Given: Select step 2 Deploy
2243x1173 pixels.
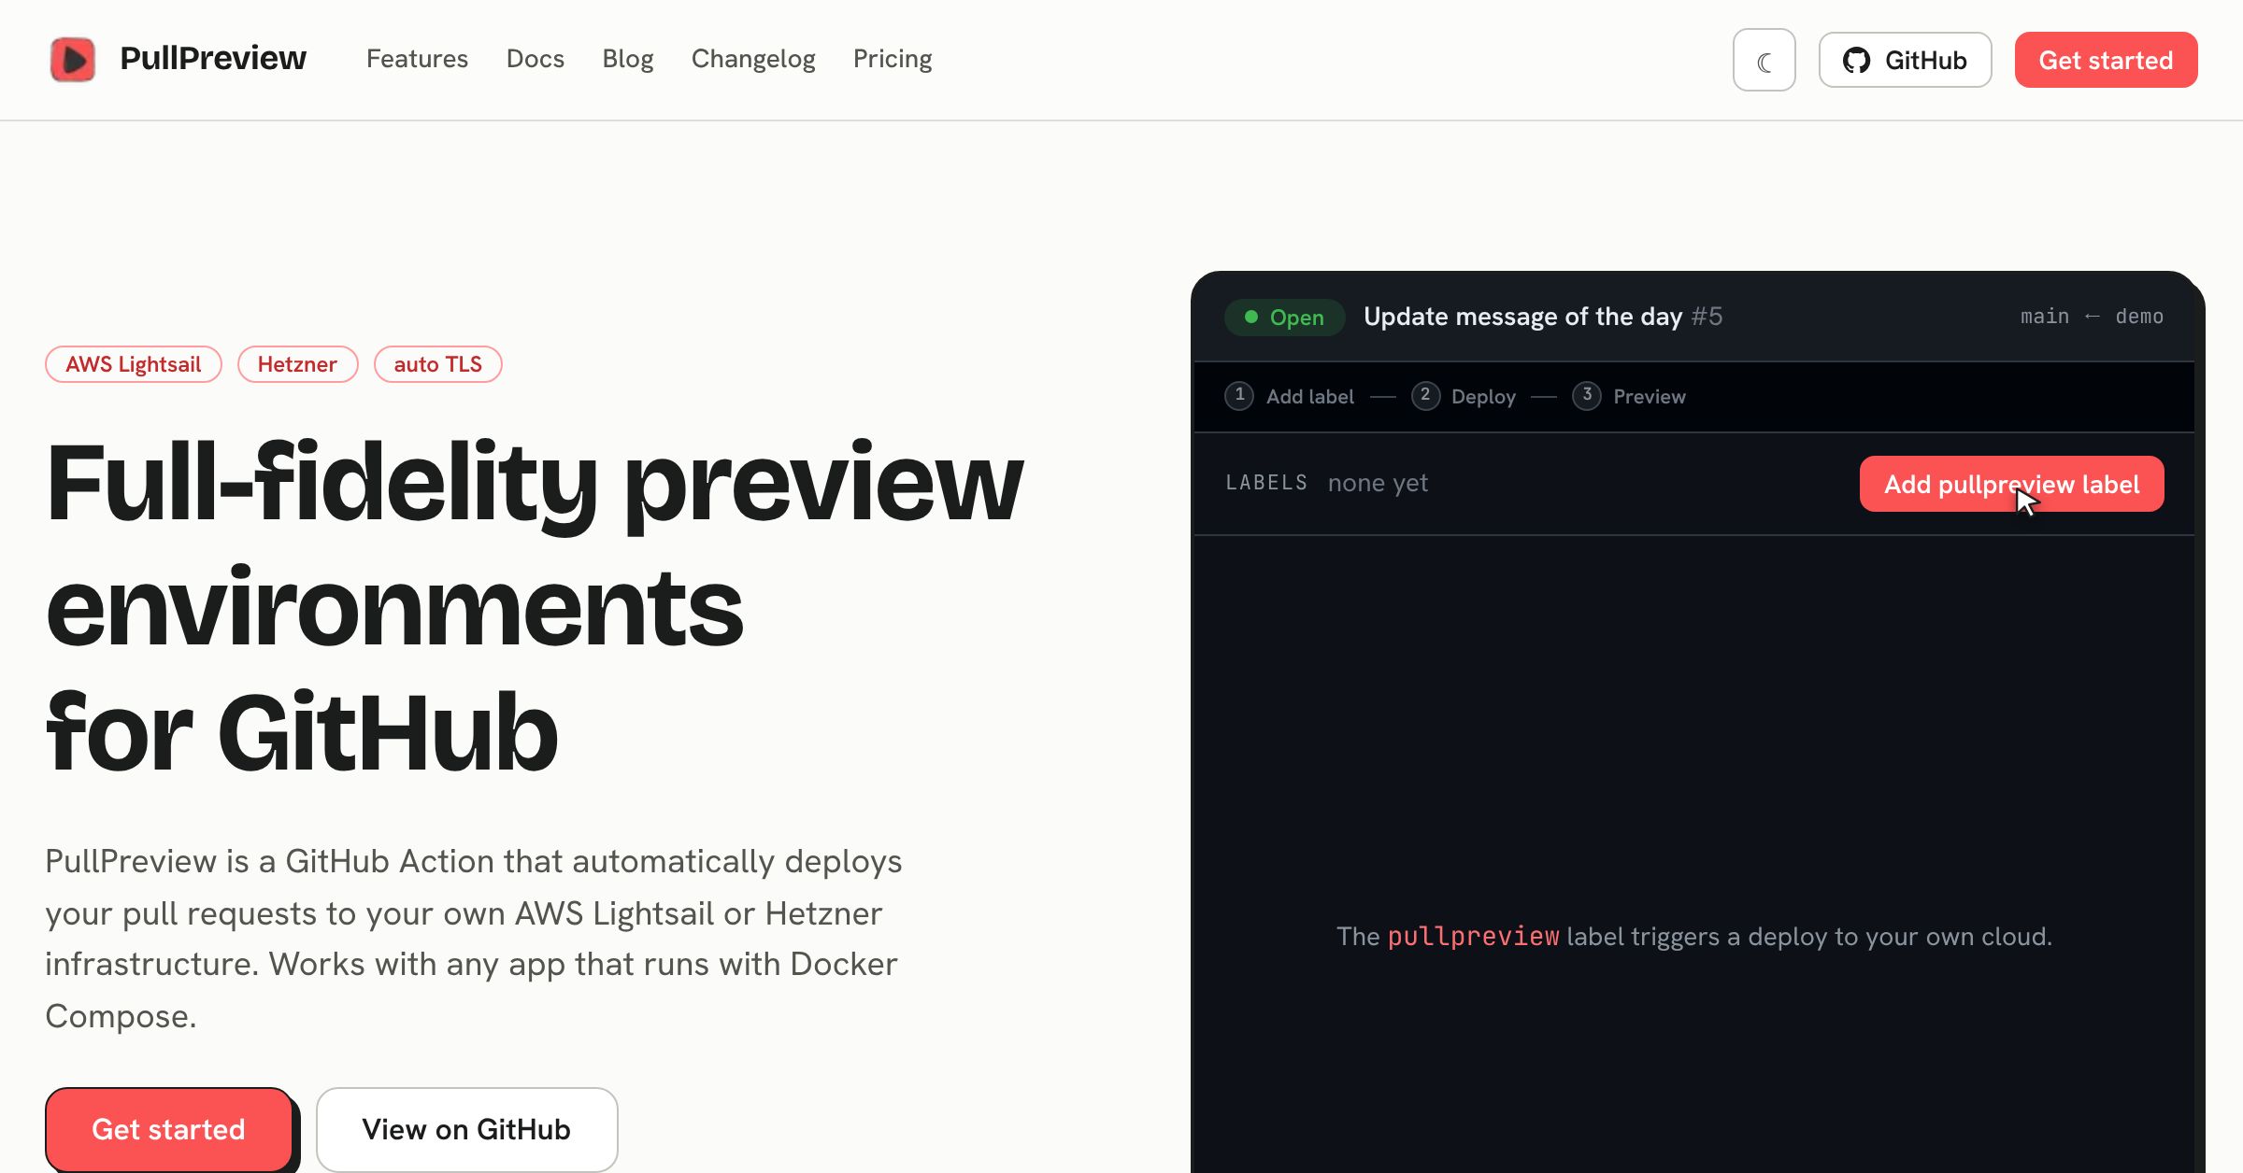Looking at the screenshot, I should 1464,396.
